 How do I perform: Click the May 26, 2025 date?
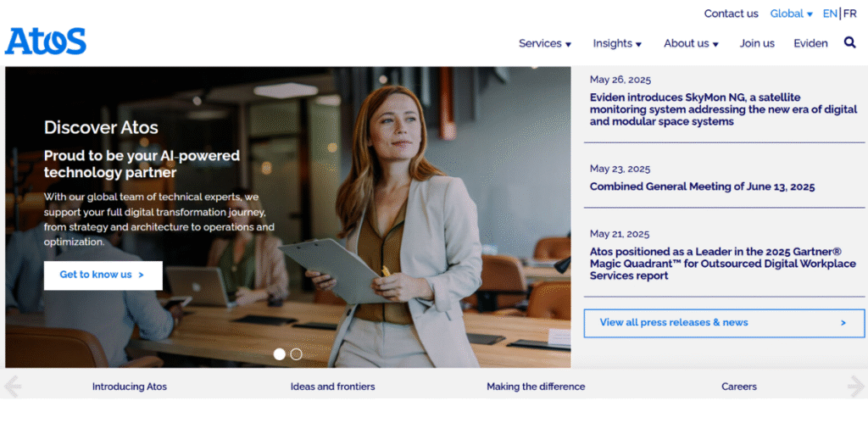click(x=620, y=80)
